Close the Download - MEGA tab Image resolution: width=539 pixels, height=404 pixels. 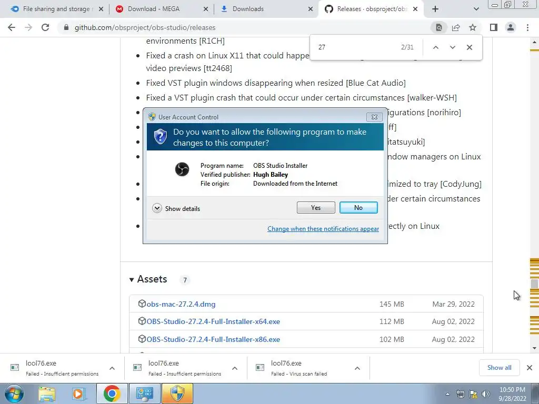206,9
